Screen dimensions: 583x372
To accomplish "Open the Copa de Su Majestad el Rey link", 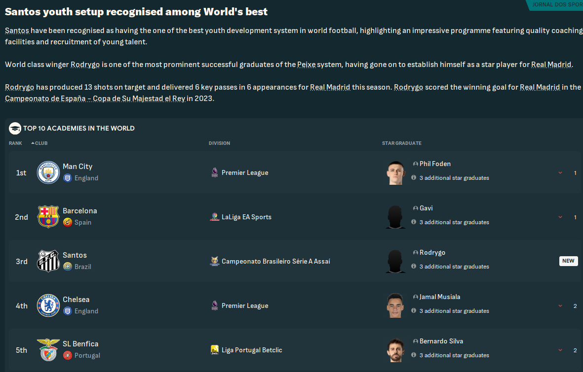I will click(x=95, y=98).
